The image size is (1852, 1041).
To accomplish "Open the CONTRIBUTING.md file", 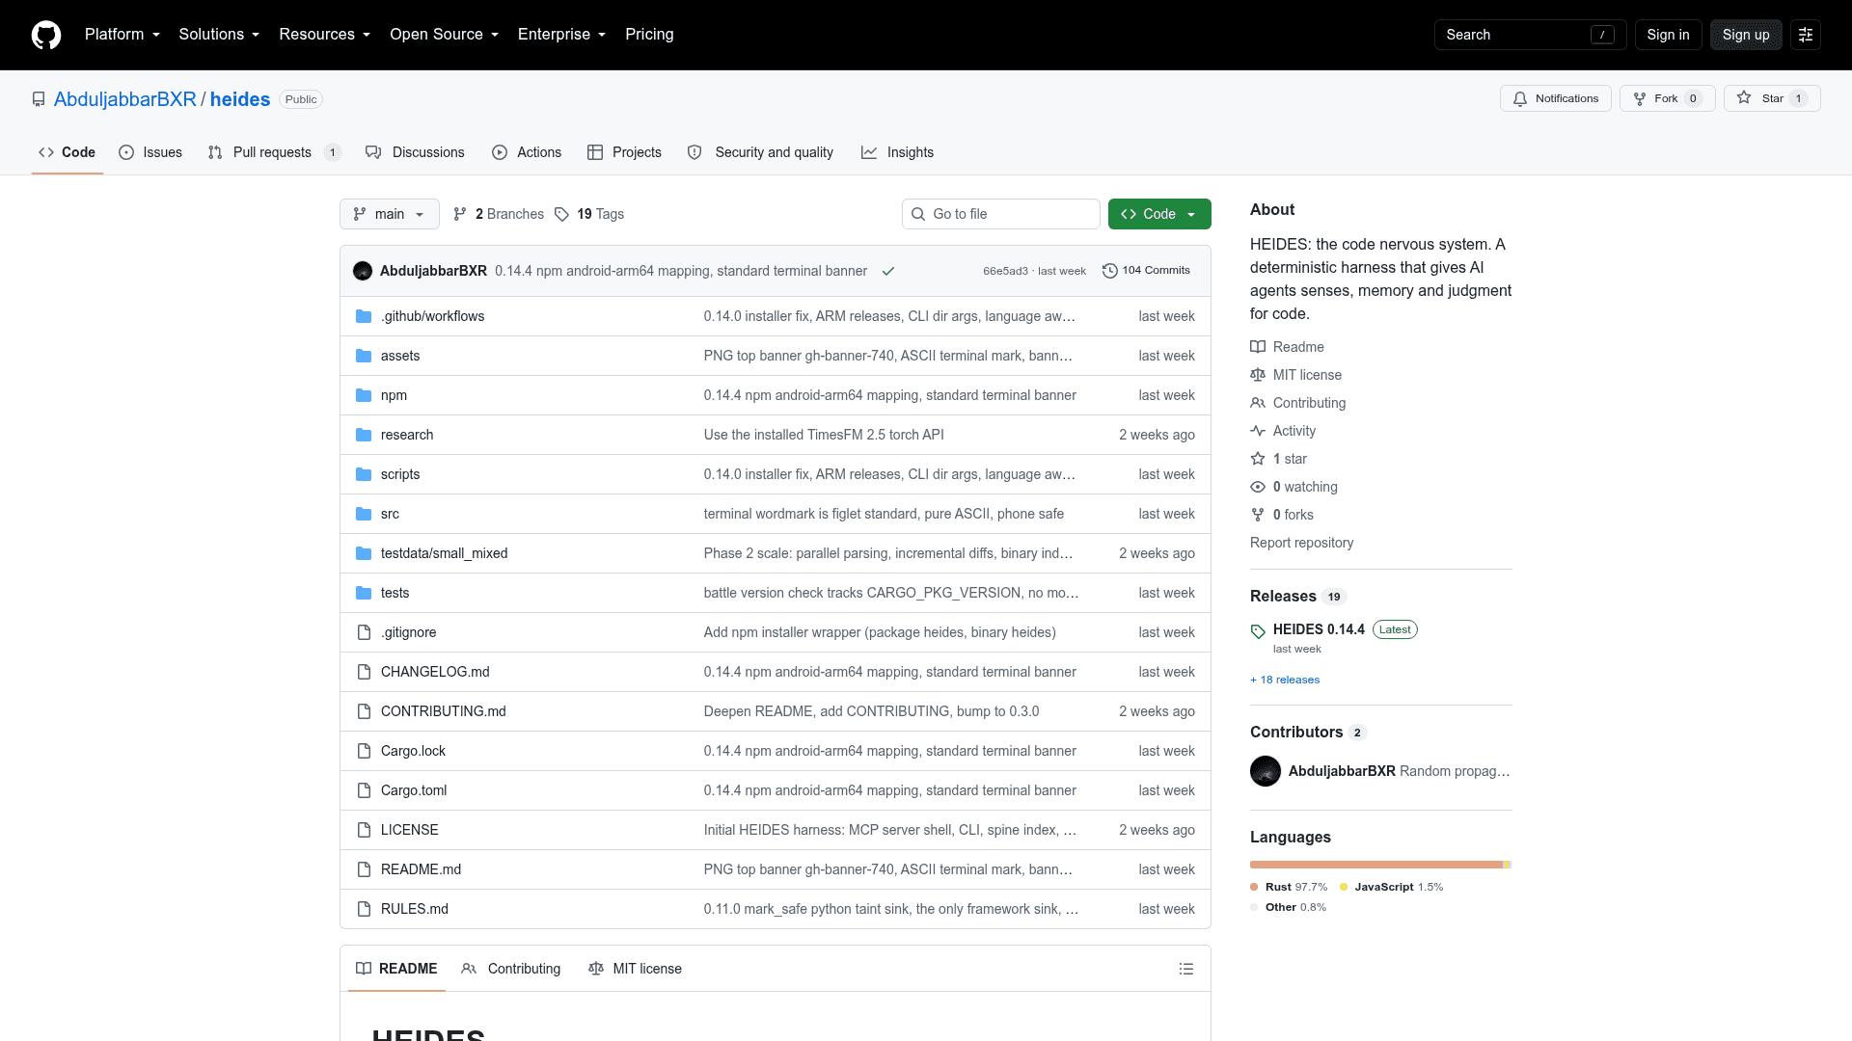I will [443, 711].
